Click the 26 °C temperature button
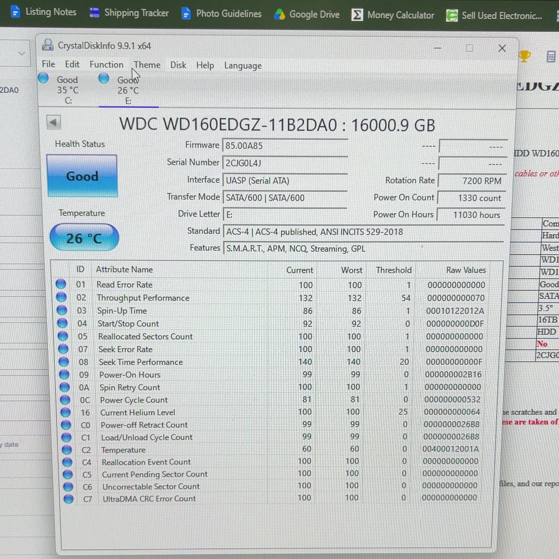Image resolution: width=559 pixels, height=559 pixels. (84, 238)
